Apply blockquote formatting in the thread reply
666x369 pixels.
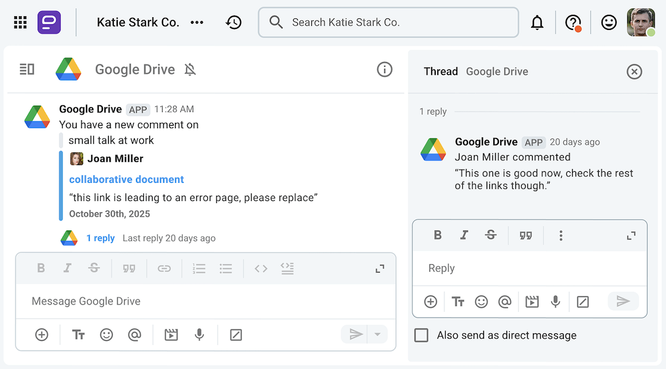[x=526, y=235]
